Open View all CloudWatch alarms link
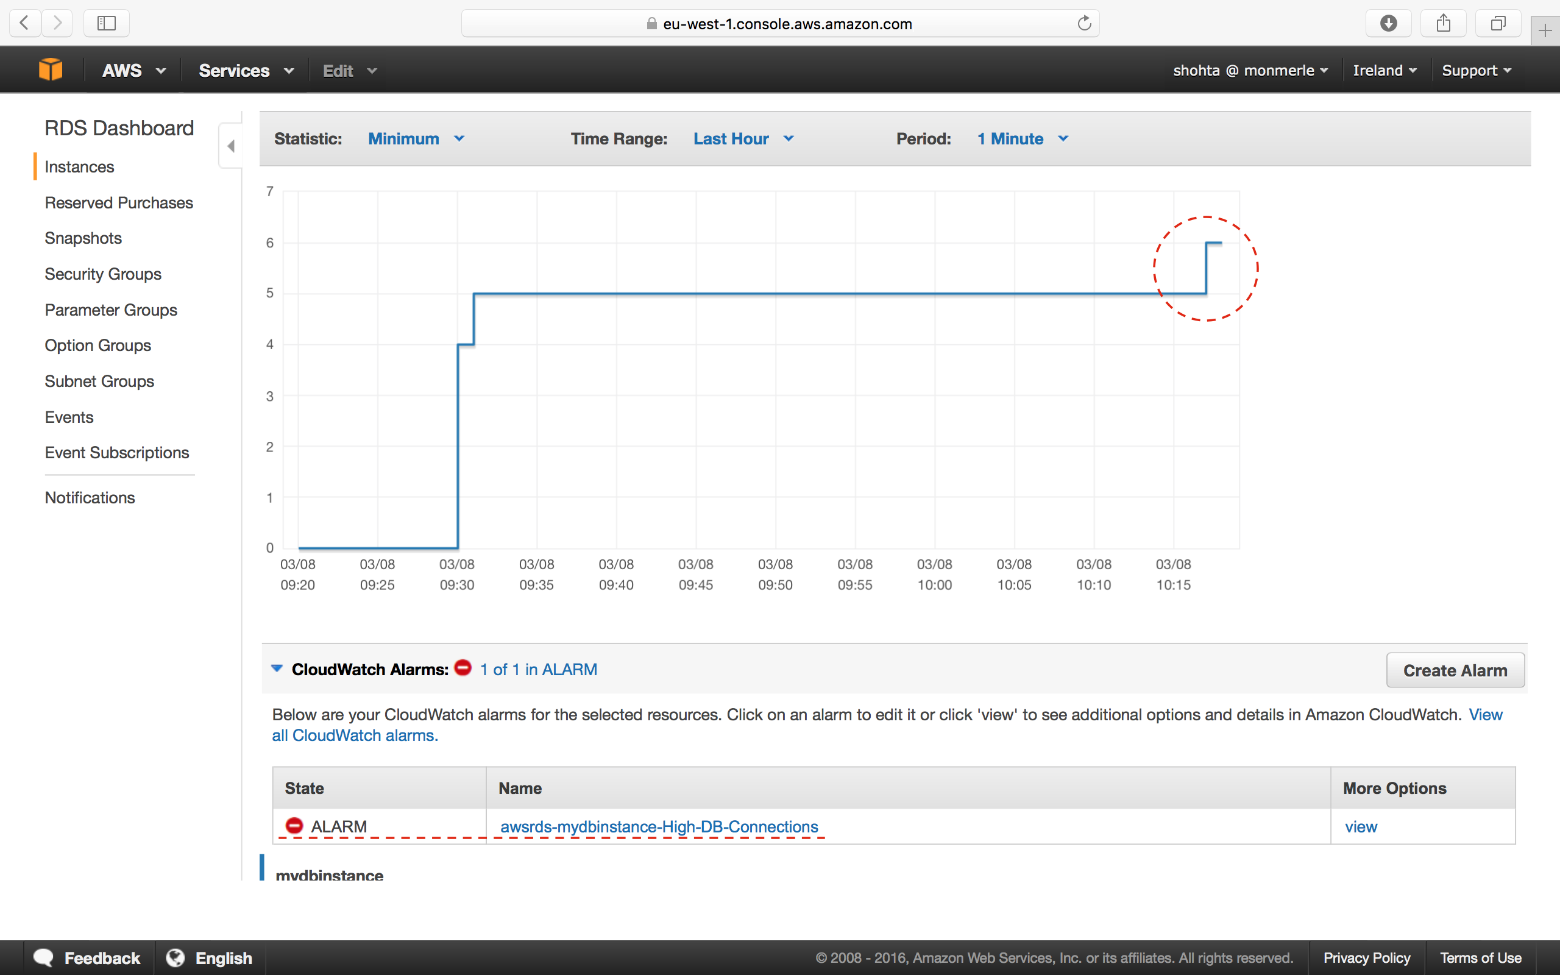The height and width of the screenshot is (975, 1560). (x=355, y=736)
